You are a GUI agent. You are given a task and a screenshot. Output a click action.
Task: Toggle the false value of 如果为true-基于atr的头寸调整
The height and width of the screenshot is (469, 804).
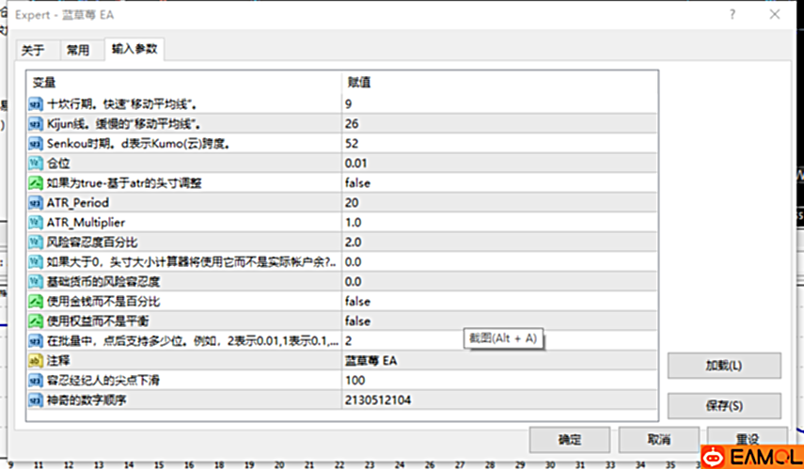[x=357, y=183]
